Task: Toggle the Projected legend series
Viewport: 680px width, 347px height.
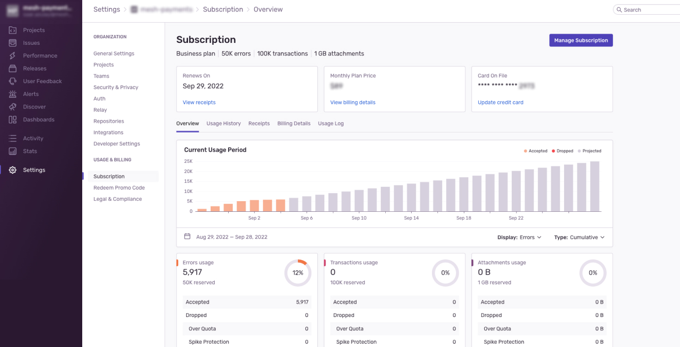Action: click(589, 151)
